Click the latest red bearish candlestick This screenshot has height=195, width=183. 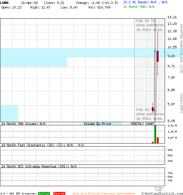pos(158,56)
